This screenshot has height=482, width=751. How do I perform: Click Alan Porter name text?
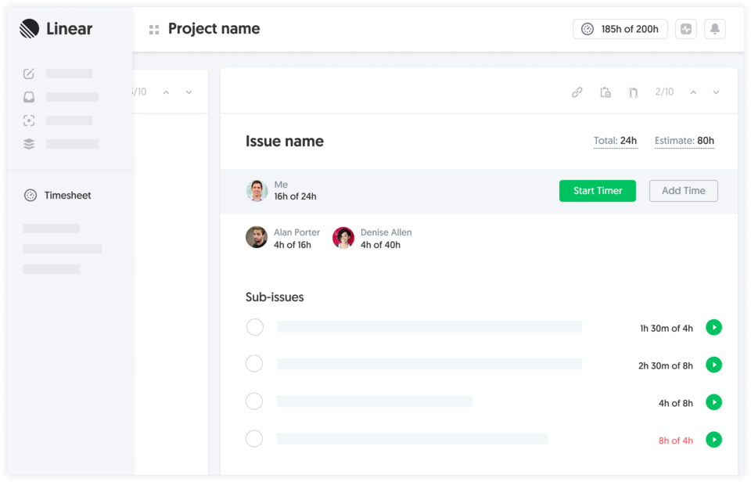point(296,232)
